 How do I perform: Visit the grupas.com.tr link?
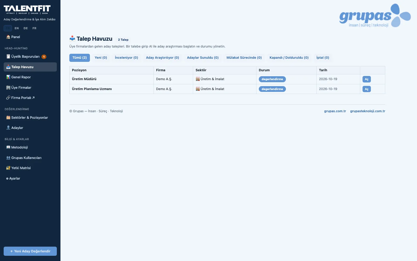coord(335,111)
